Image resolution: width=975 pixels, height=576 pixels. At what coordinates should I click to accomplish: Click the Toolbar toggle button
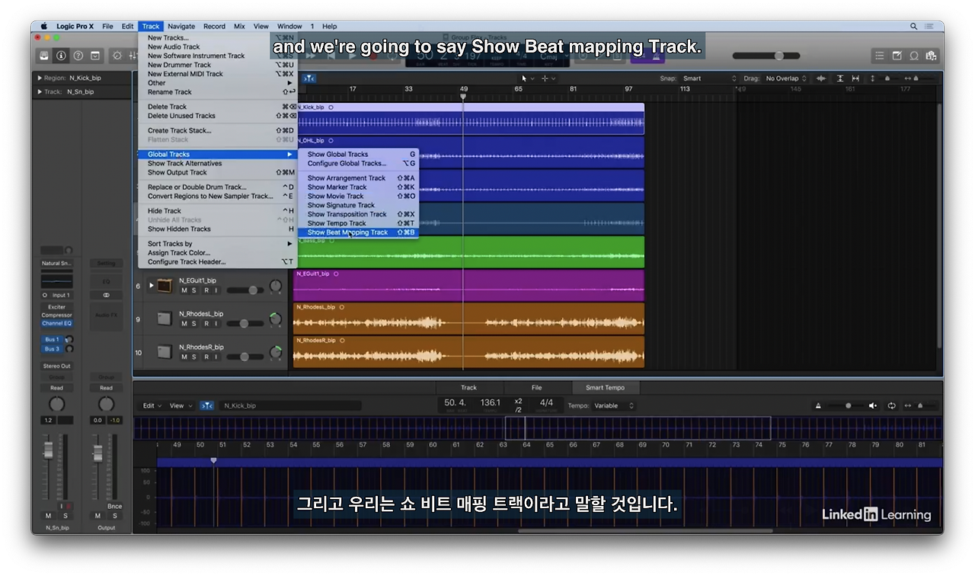point(95,56)
